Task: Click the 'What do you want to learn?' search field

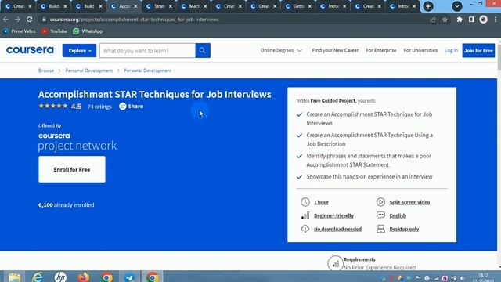Action: [147, 50]
